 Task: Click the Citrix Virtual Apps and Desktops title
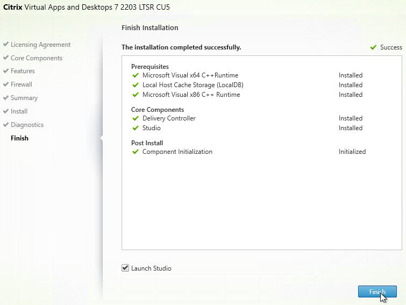click(87, 7)
